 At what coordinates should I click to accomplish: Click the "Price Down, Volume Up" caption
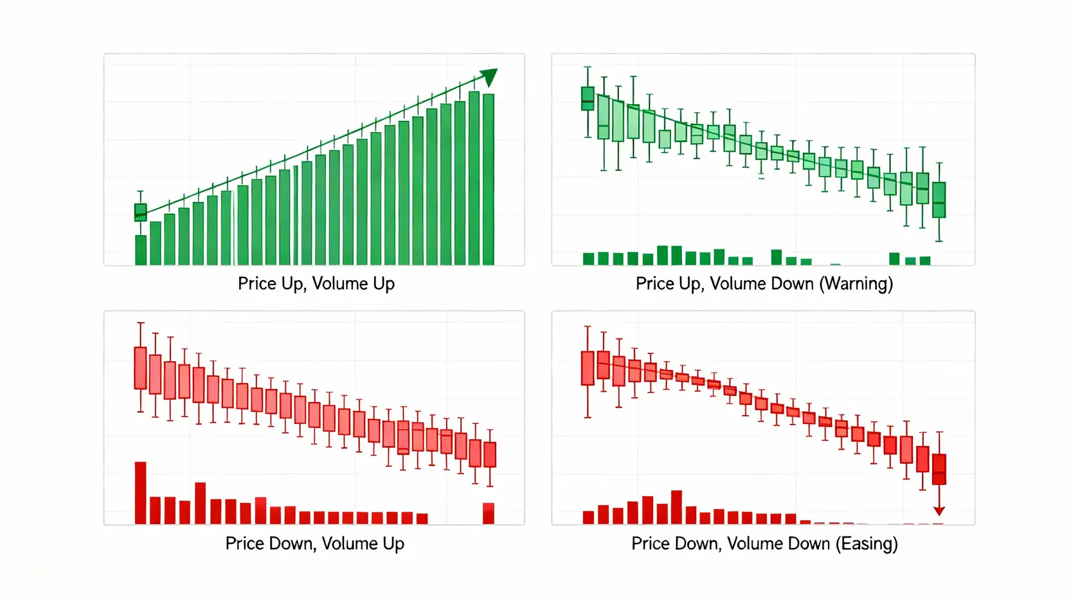click(x=314, y=544)
